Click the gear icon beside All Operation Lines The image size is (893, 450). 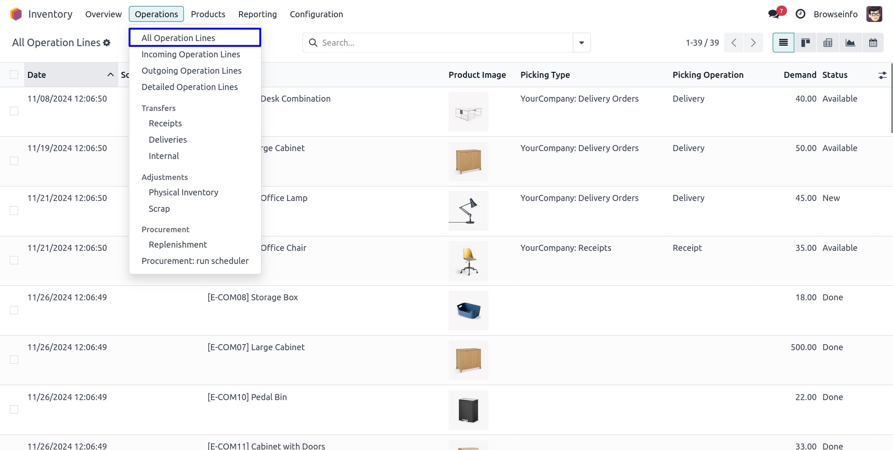(107, 43)
